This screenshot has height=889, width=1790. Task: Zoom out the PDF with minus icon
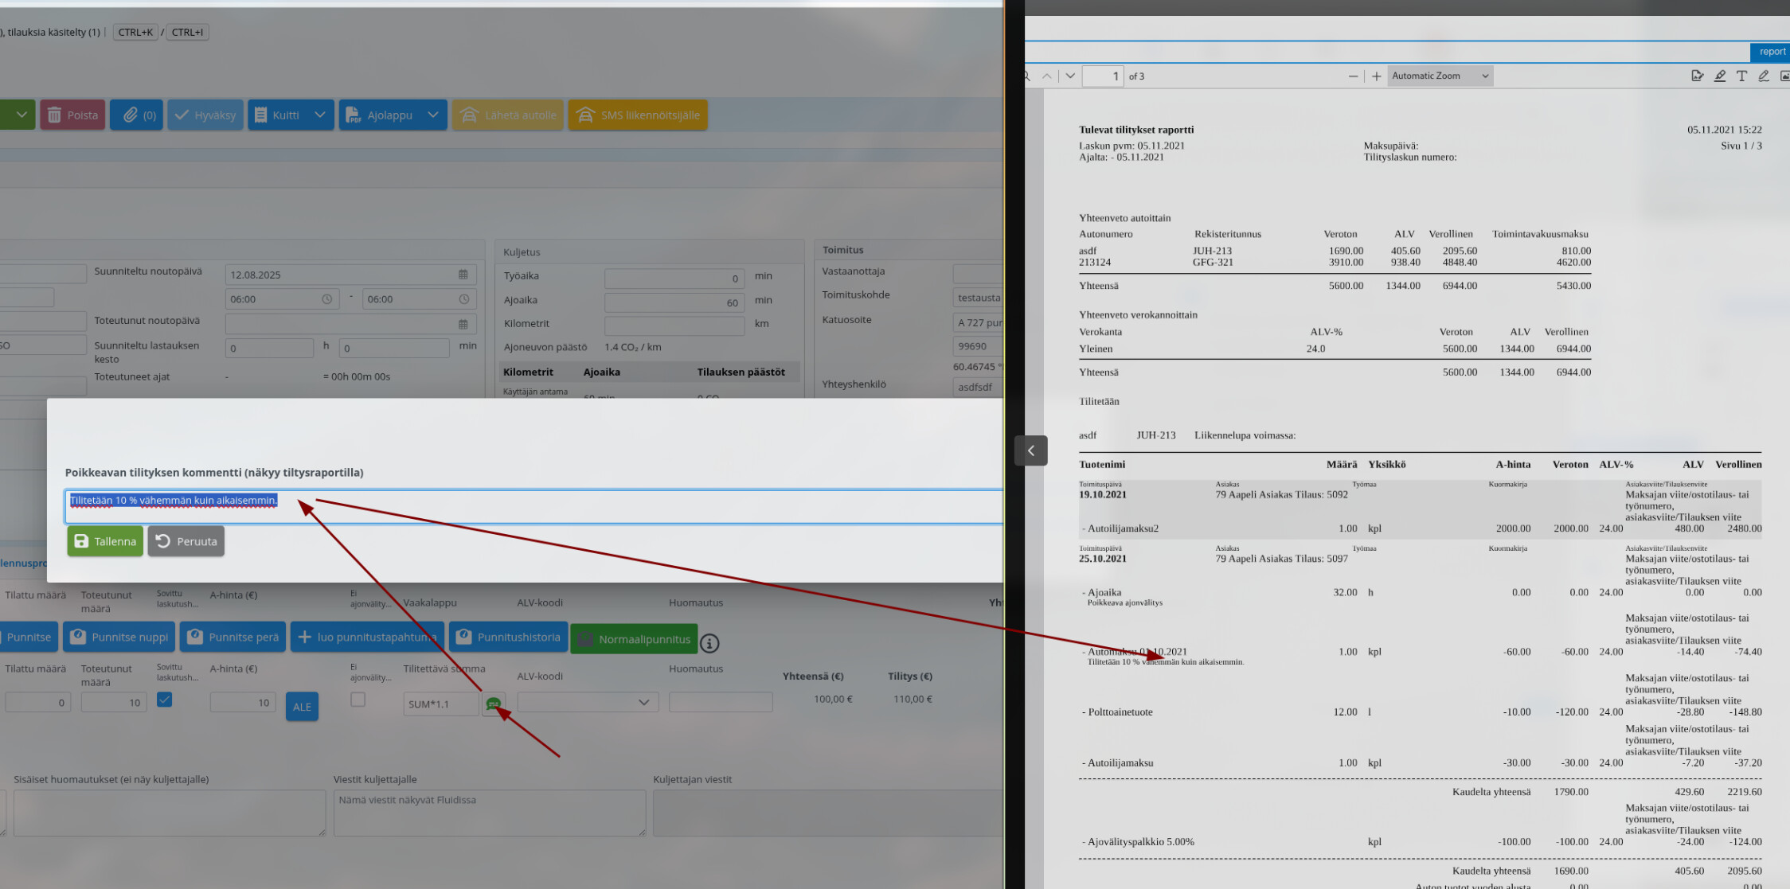click(x=1353, y=76)
